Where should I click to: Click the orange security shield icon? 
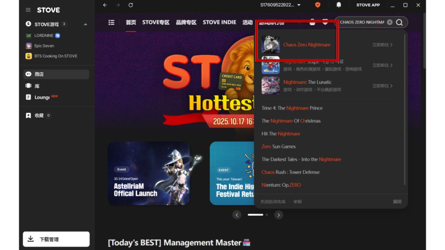click(318, 5)
